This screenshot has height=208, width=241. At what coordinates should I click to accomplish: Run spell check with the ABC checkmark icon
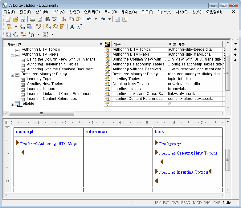(x=55, y=19)
